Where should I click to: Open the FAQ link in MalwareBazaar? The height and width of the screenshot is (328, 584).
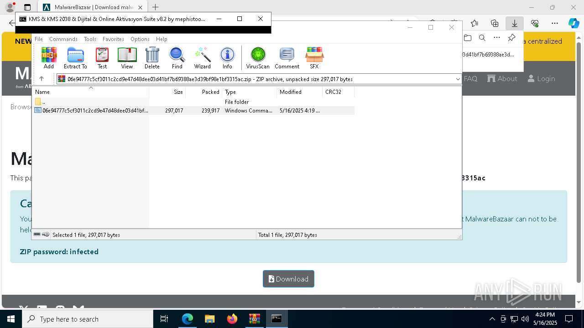tap(470, 79)
